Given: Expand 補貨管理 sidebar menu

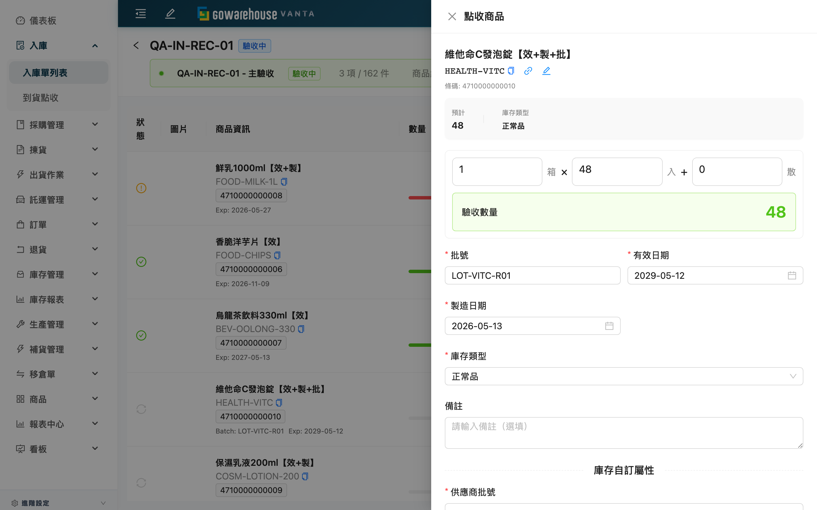Looking at the screenshot, I should point(59,349).
